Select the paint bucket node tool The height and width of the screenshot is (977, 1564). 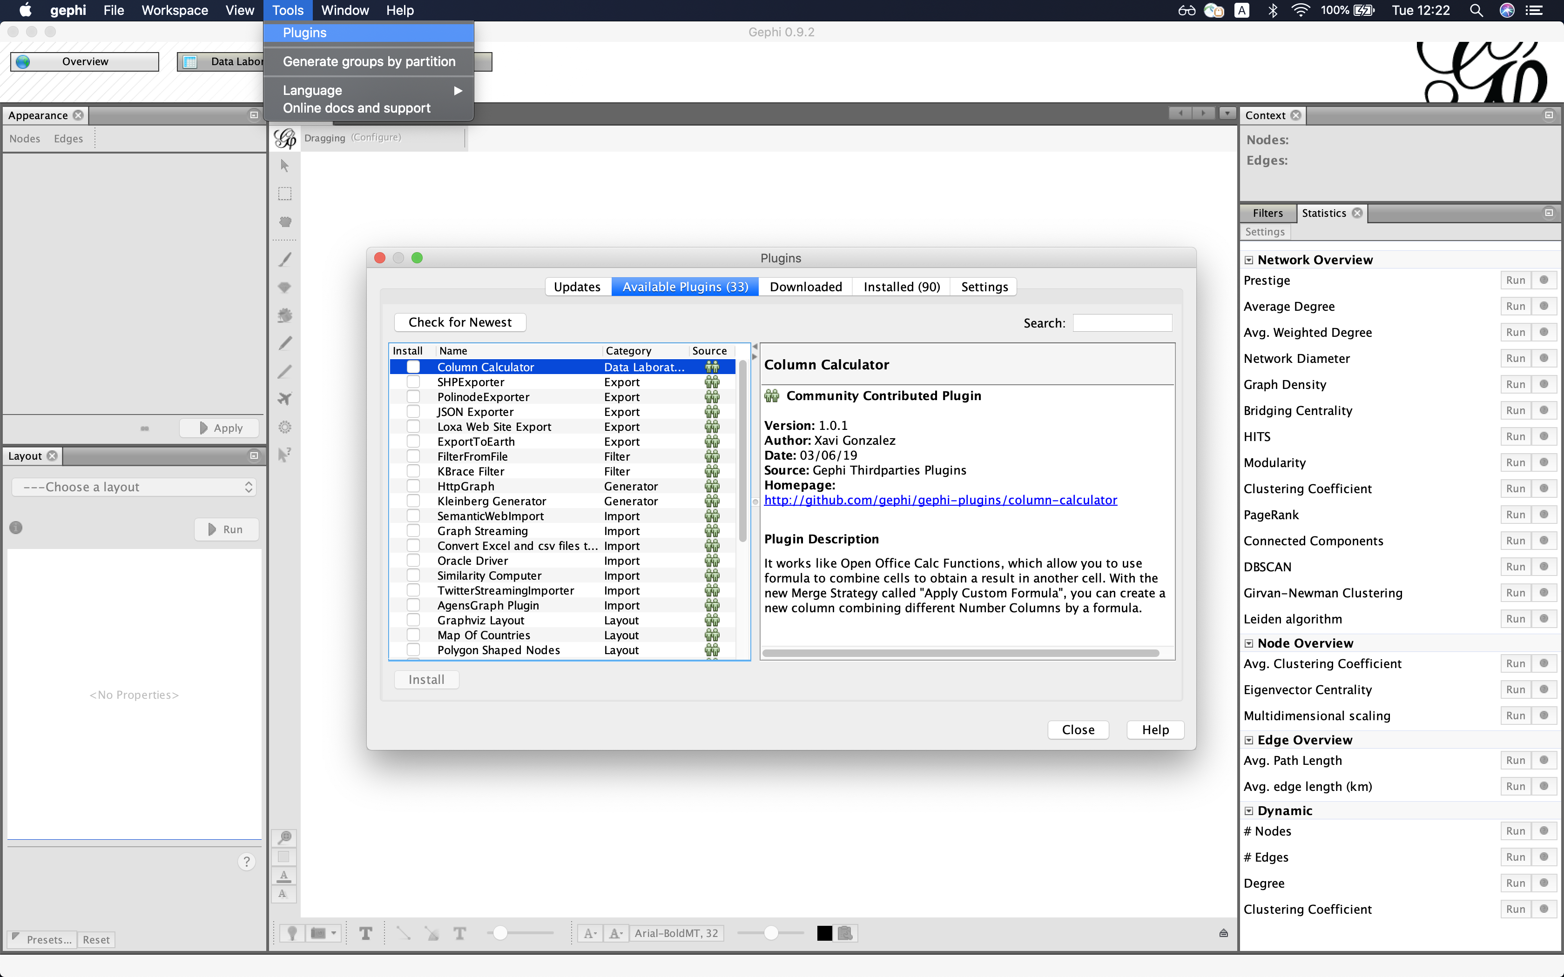click(x=284, y=315)
